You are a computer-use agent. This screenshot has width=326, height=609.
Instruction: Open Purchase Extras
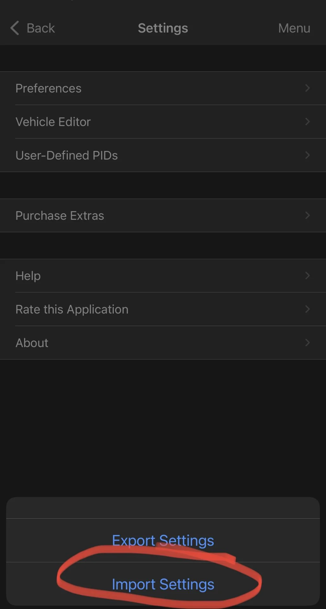click(x=60, y=216)
